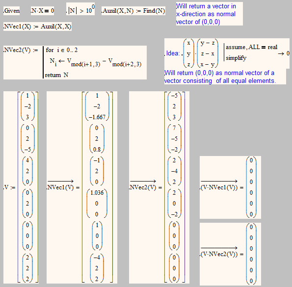Viewport: 292px width, 287px height.
Task: Click the value 1.036 in the NVec1 result
Action: tap(97, 193)
